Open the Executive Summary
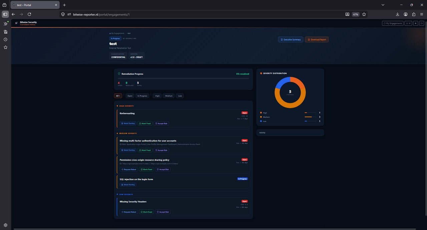 click(291, 39)
